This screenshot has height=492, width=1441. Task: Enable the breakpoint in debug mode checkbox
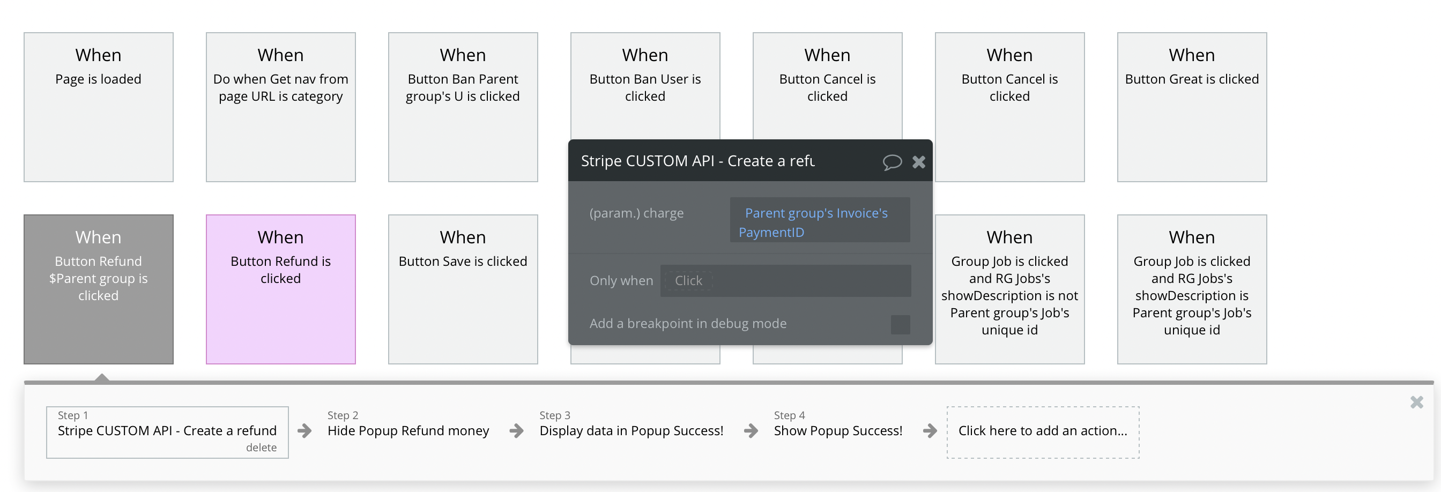900,324
